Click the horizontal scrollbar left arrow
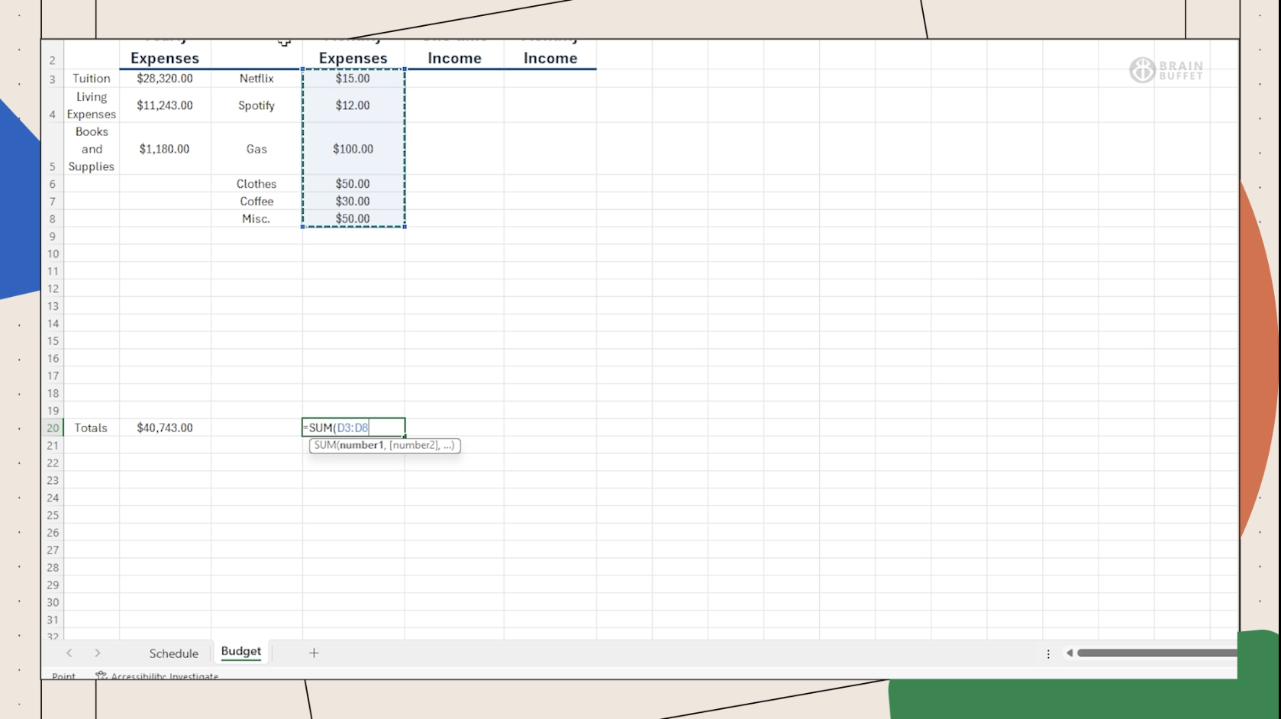1281x719 pixels. coord(1070,653)
